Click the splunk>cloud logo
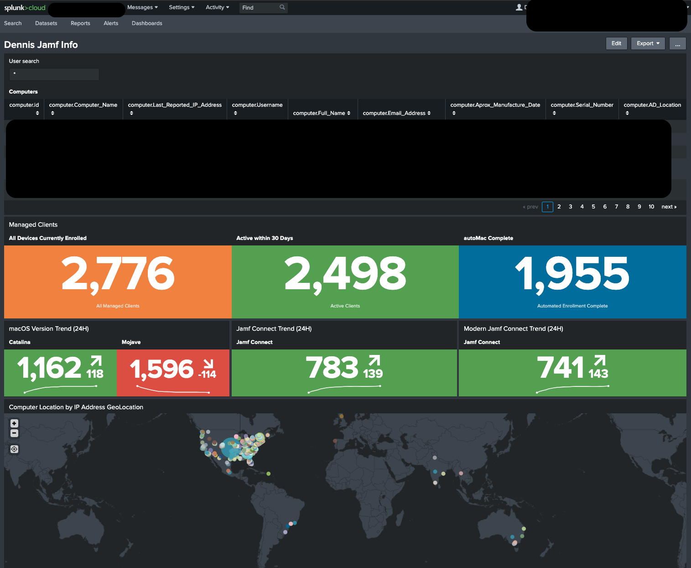The width and height of the screenshot is (691, 568). [x=25, y=8]
